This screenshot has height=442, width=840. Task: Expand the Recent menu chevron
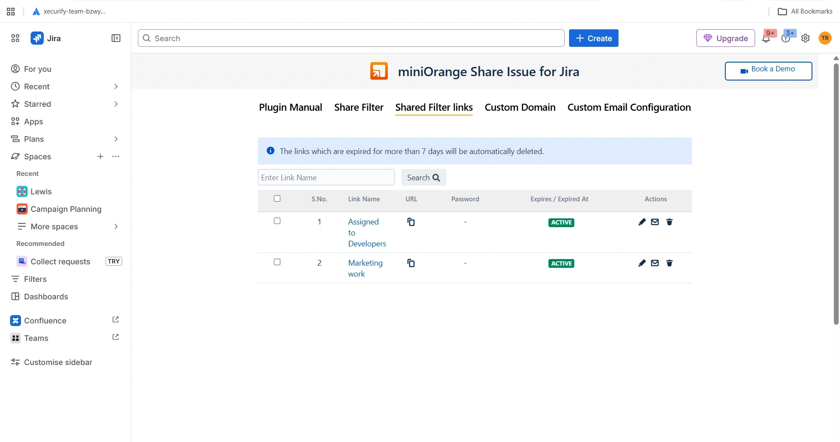coord(116,87)
